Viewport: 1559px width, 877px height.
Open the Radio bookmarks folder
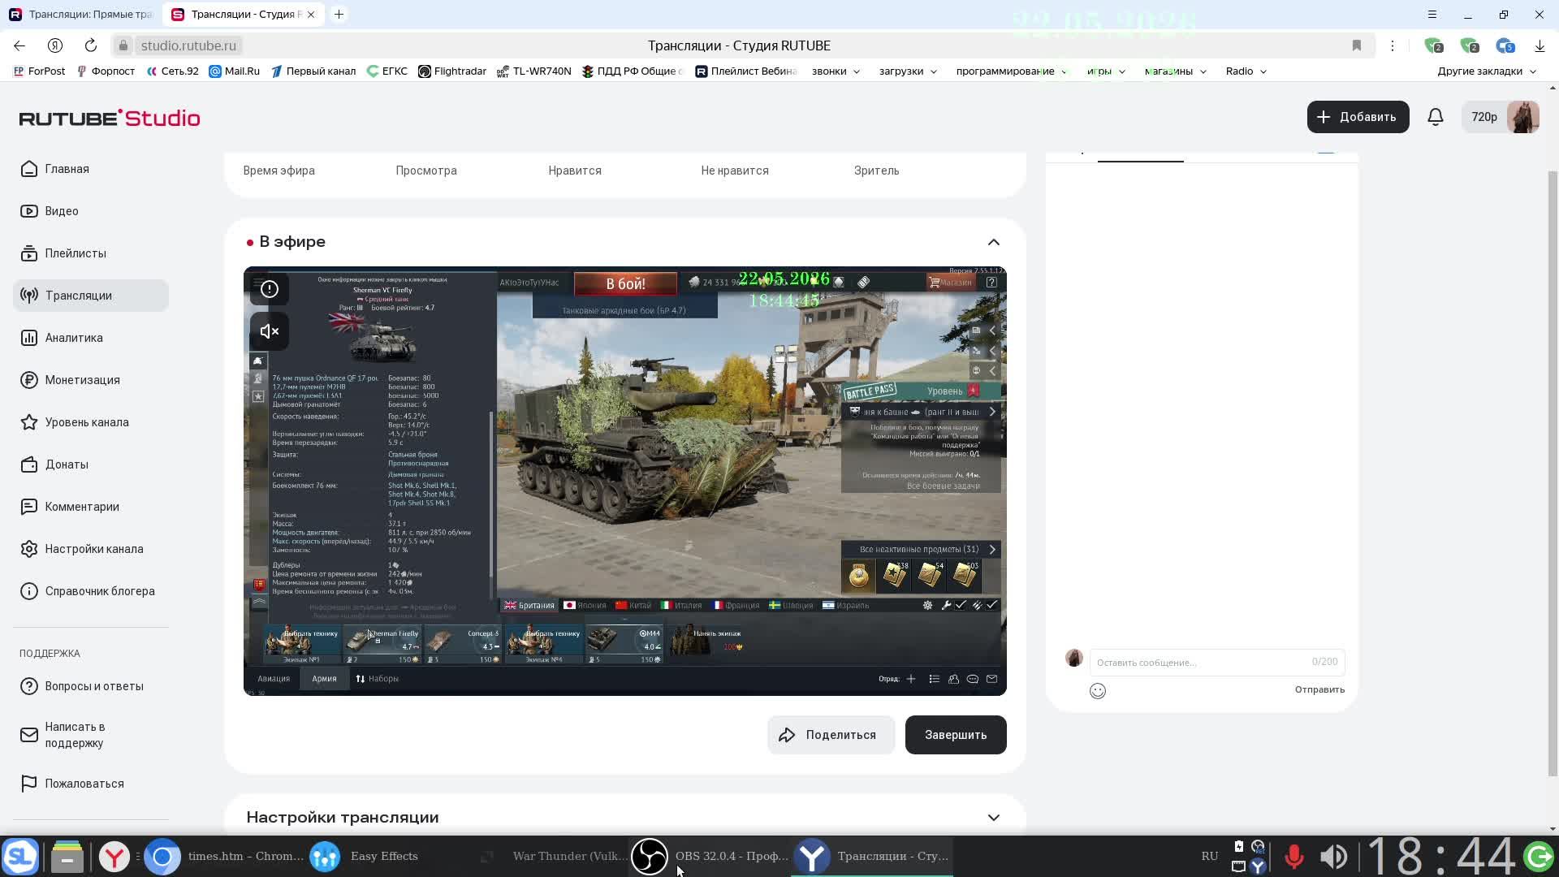point(1246,71)
